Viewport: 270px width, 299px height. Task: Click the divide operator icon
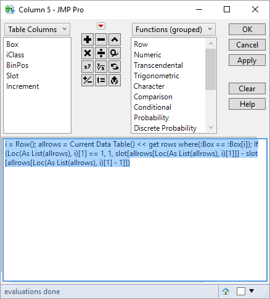coord(101,53)
